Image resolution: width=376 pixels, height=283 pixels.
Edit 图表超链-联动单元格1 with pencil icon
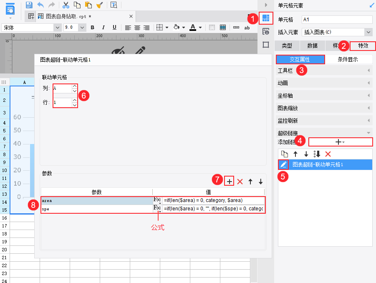283,164
